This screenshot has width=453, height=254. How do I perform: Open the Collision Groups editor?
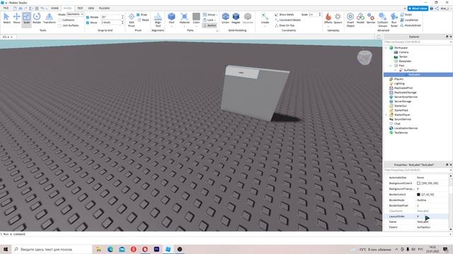[382, 20]
